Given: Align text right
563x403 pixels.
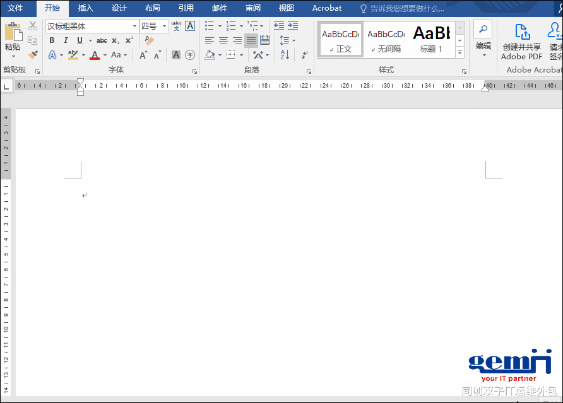Looking at the screenshot, I should click(x=237, y=40).
